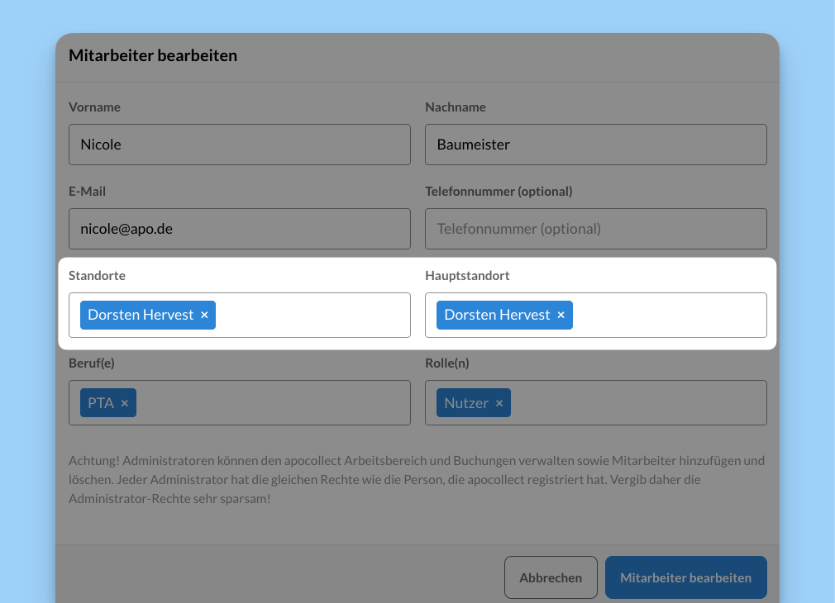Remove Dorsten Hervest tag from Standorte
This screenshot has width=835, height=603.
[204, 316]
